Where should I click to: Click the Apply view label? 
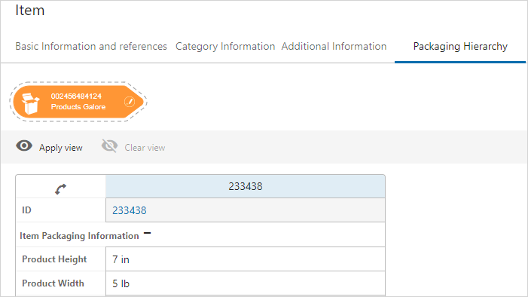pos(60,148)
